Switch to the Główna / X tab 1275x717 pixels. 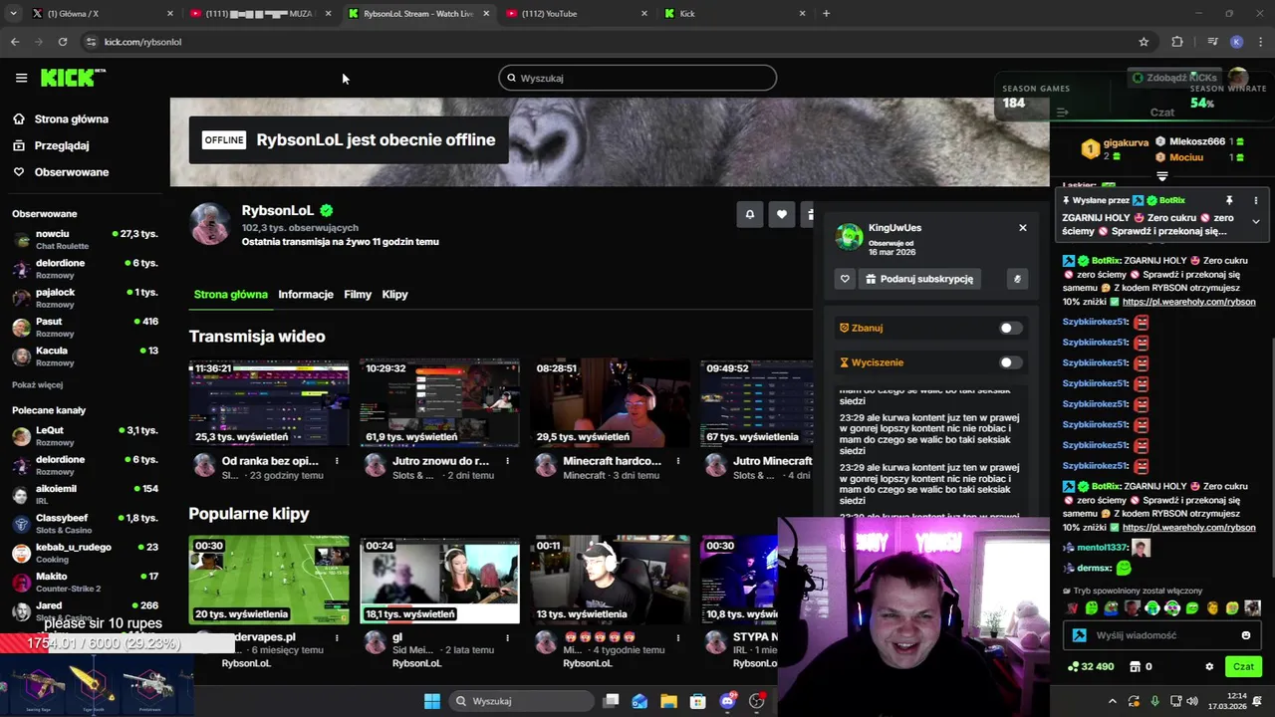(102, 14)
